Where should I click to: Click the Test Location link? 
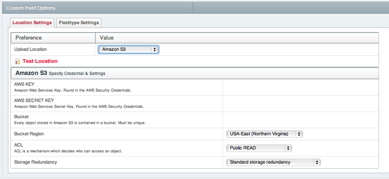point(40,61)
